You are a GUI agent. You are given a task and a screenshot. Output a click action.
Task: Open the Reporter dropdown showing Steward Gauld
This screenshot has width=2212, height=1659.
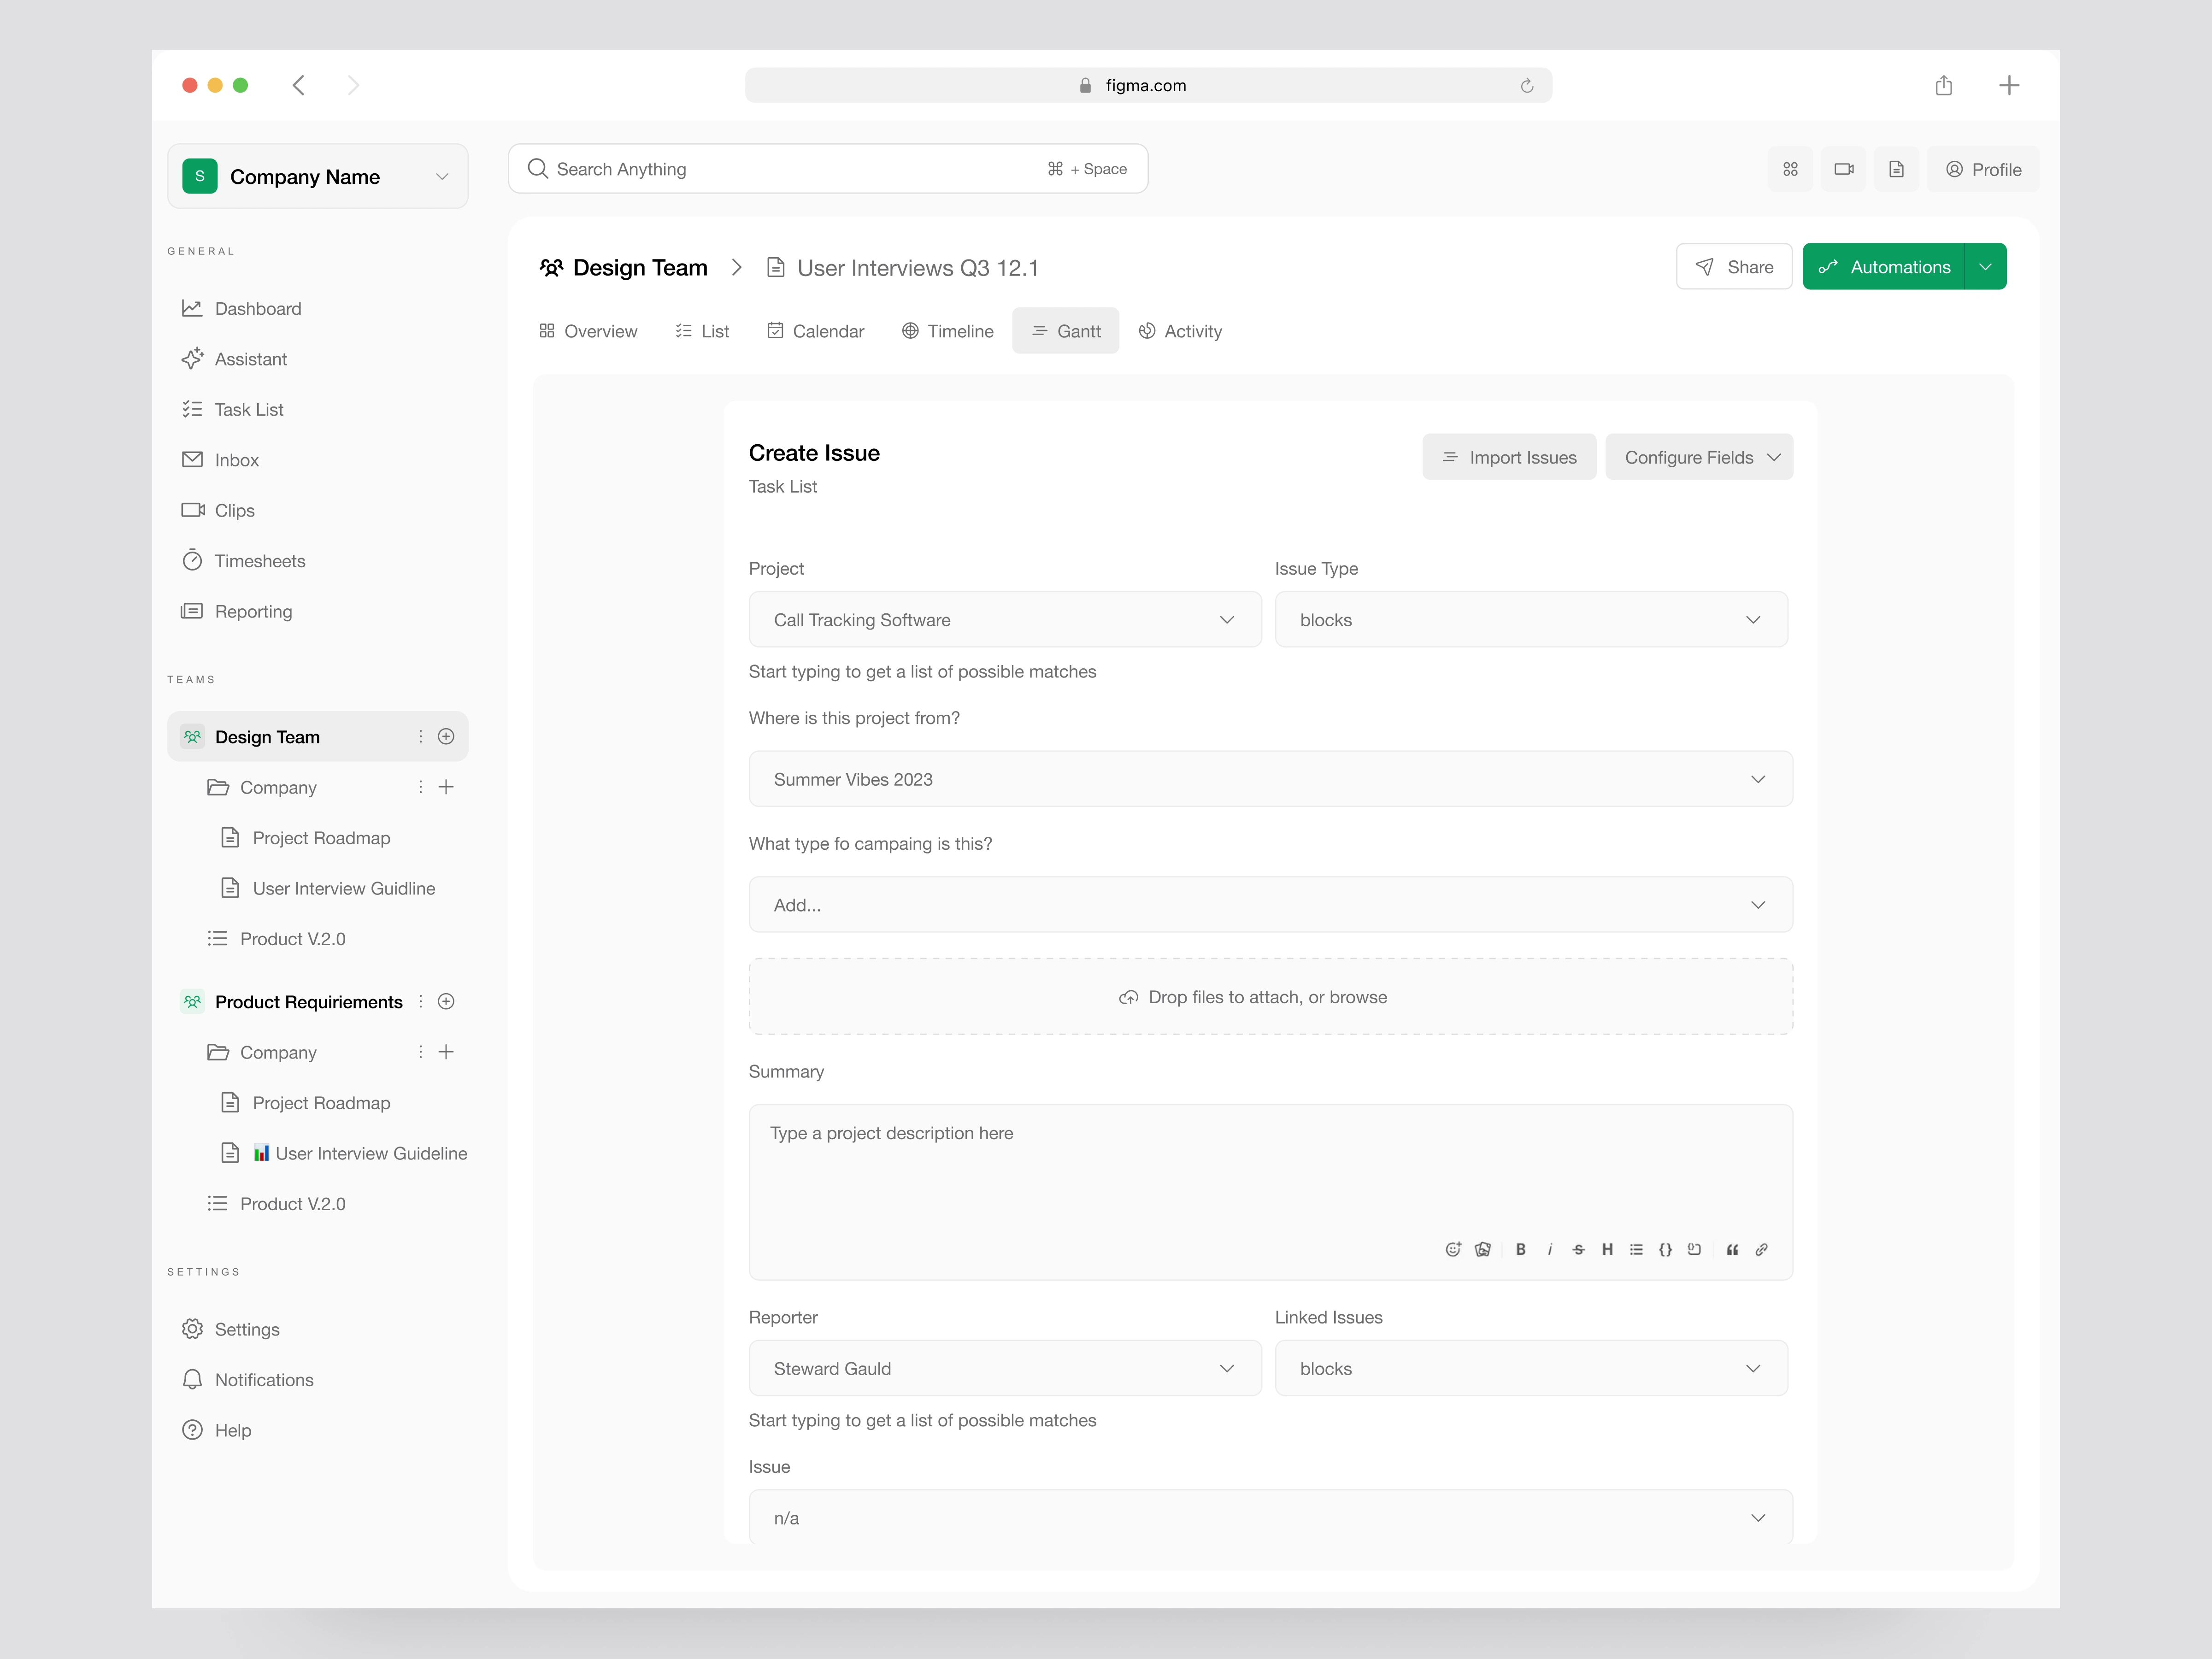(1004, 1368)
